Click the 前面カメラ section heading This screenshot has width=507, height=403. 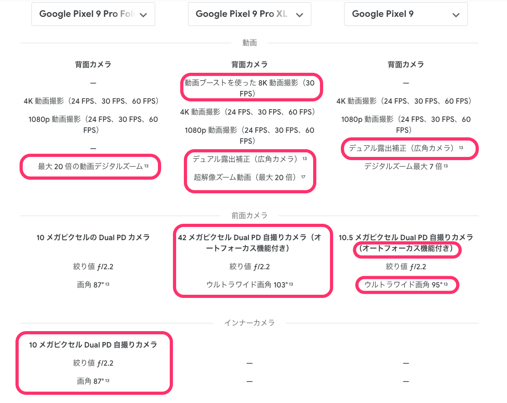[x=249, y=216]
